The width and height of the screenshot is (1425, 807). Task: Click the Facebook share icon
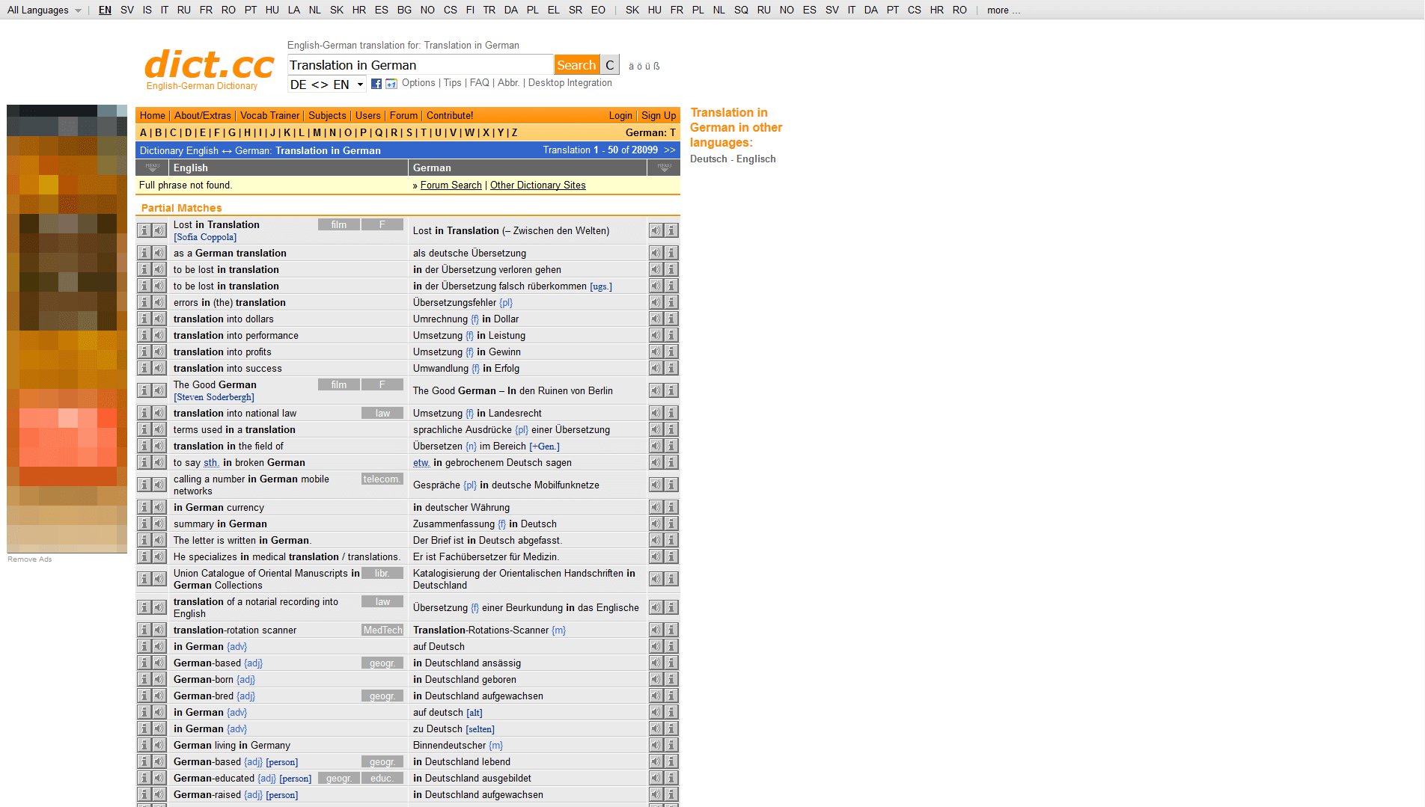tap(376, 84)
